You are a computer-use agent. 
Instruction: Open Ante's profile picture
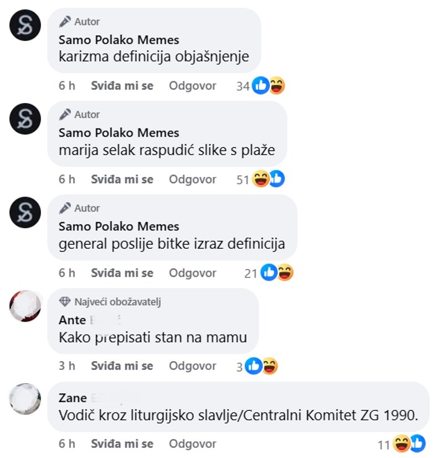pos(25,306)
